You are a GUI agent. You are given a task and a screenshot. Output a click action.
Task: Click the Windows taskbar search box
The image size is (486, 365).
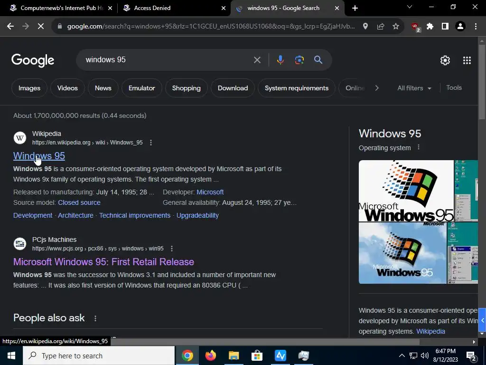pos(99,355)
